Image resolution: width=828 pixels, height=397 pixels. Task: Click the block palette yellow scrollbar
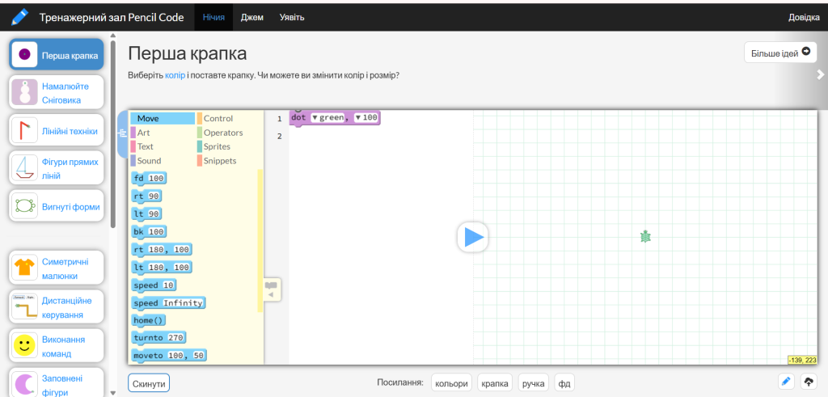(x=260, y=241)
